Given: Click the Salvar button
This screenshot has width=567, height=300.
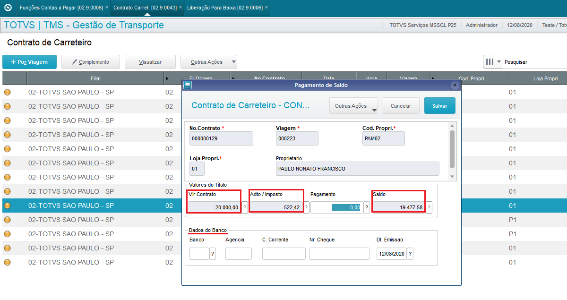Looking at the screenshot, I should click(x=439, y=106).
